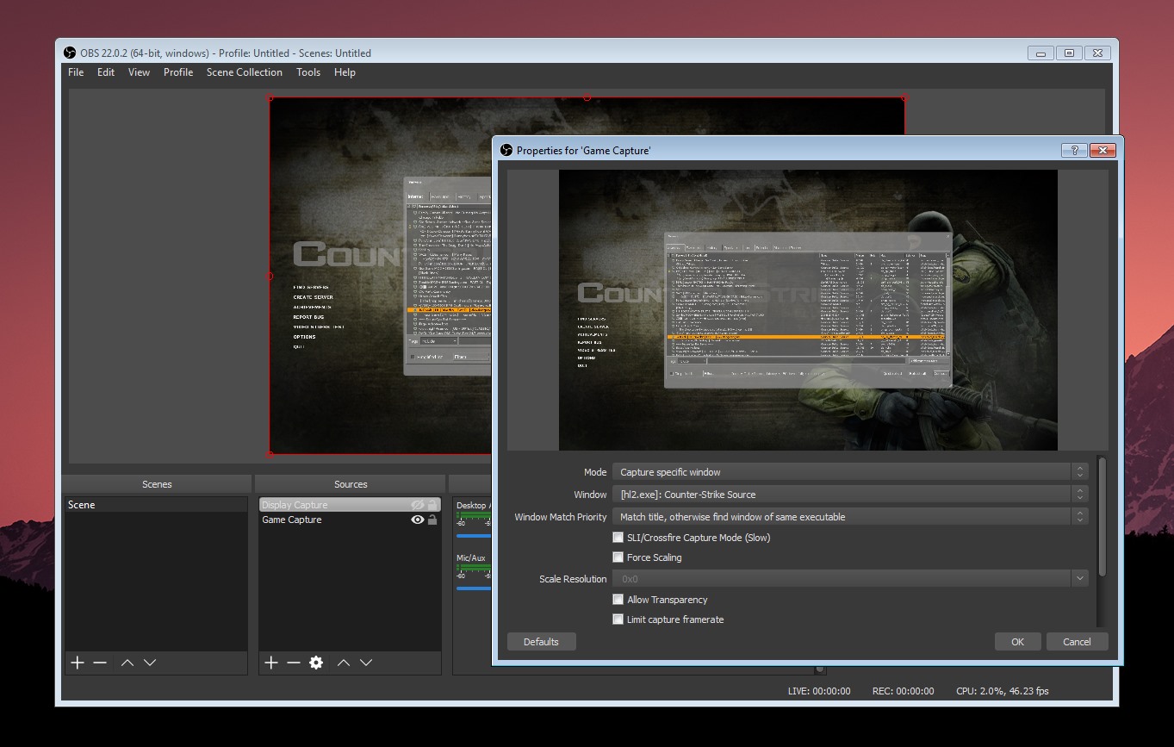
Task: Cancel the Properties dialog
Action: pos(1077,642)
